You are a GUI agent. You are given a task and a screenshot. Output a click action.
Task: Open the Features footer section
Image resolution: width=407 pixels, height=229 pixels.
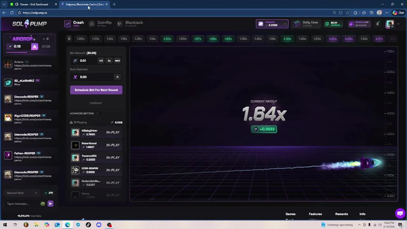(315, 214)
